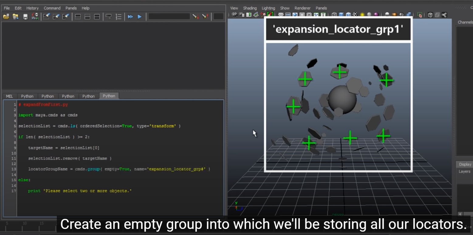Show only the input pane
Screen dimensions: 473x235
(87, 16)
